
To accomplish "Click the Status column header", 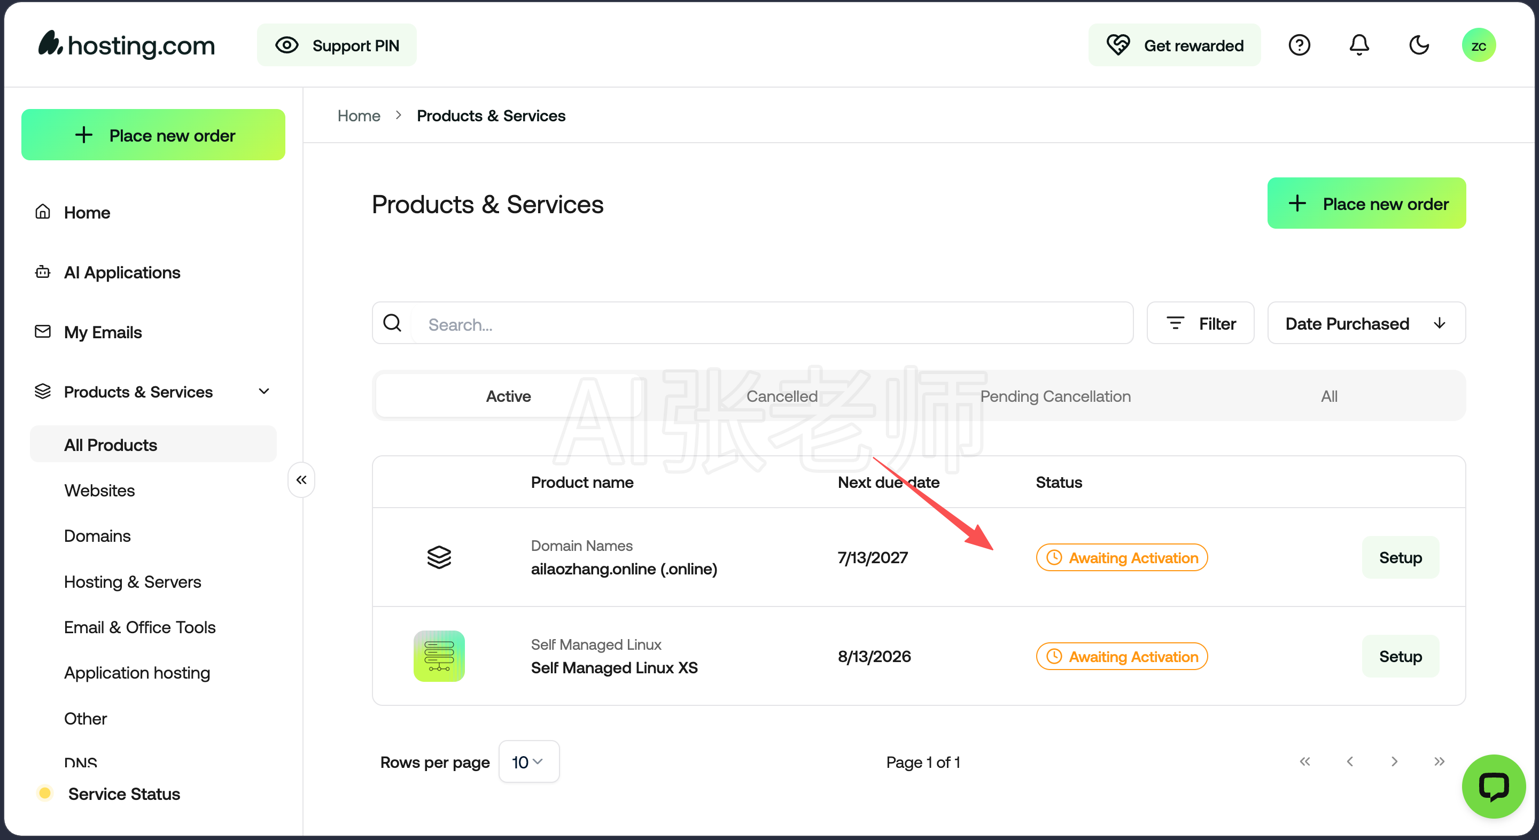I will pos(1059,482).
